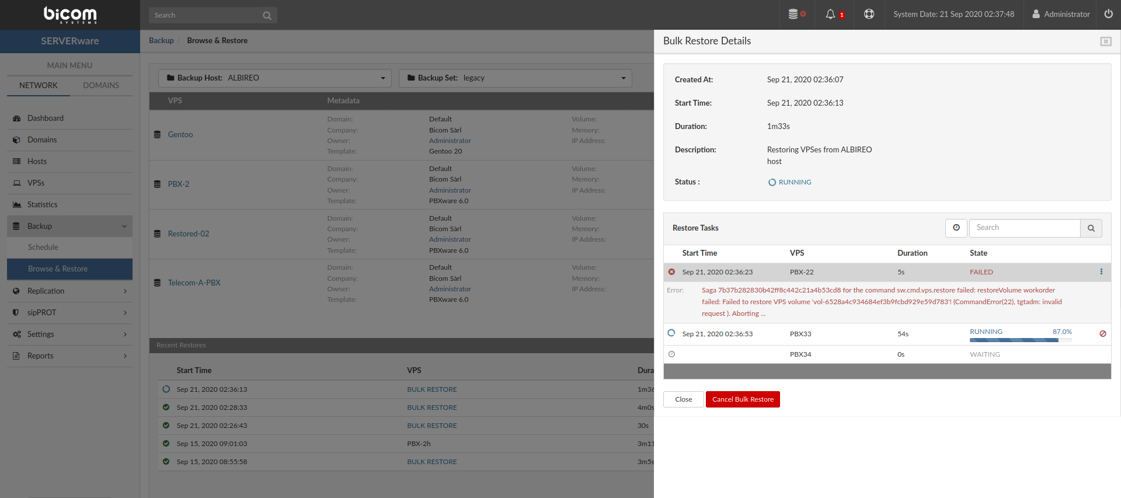Click the power logout icon

click(x=1108, y=14)
